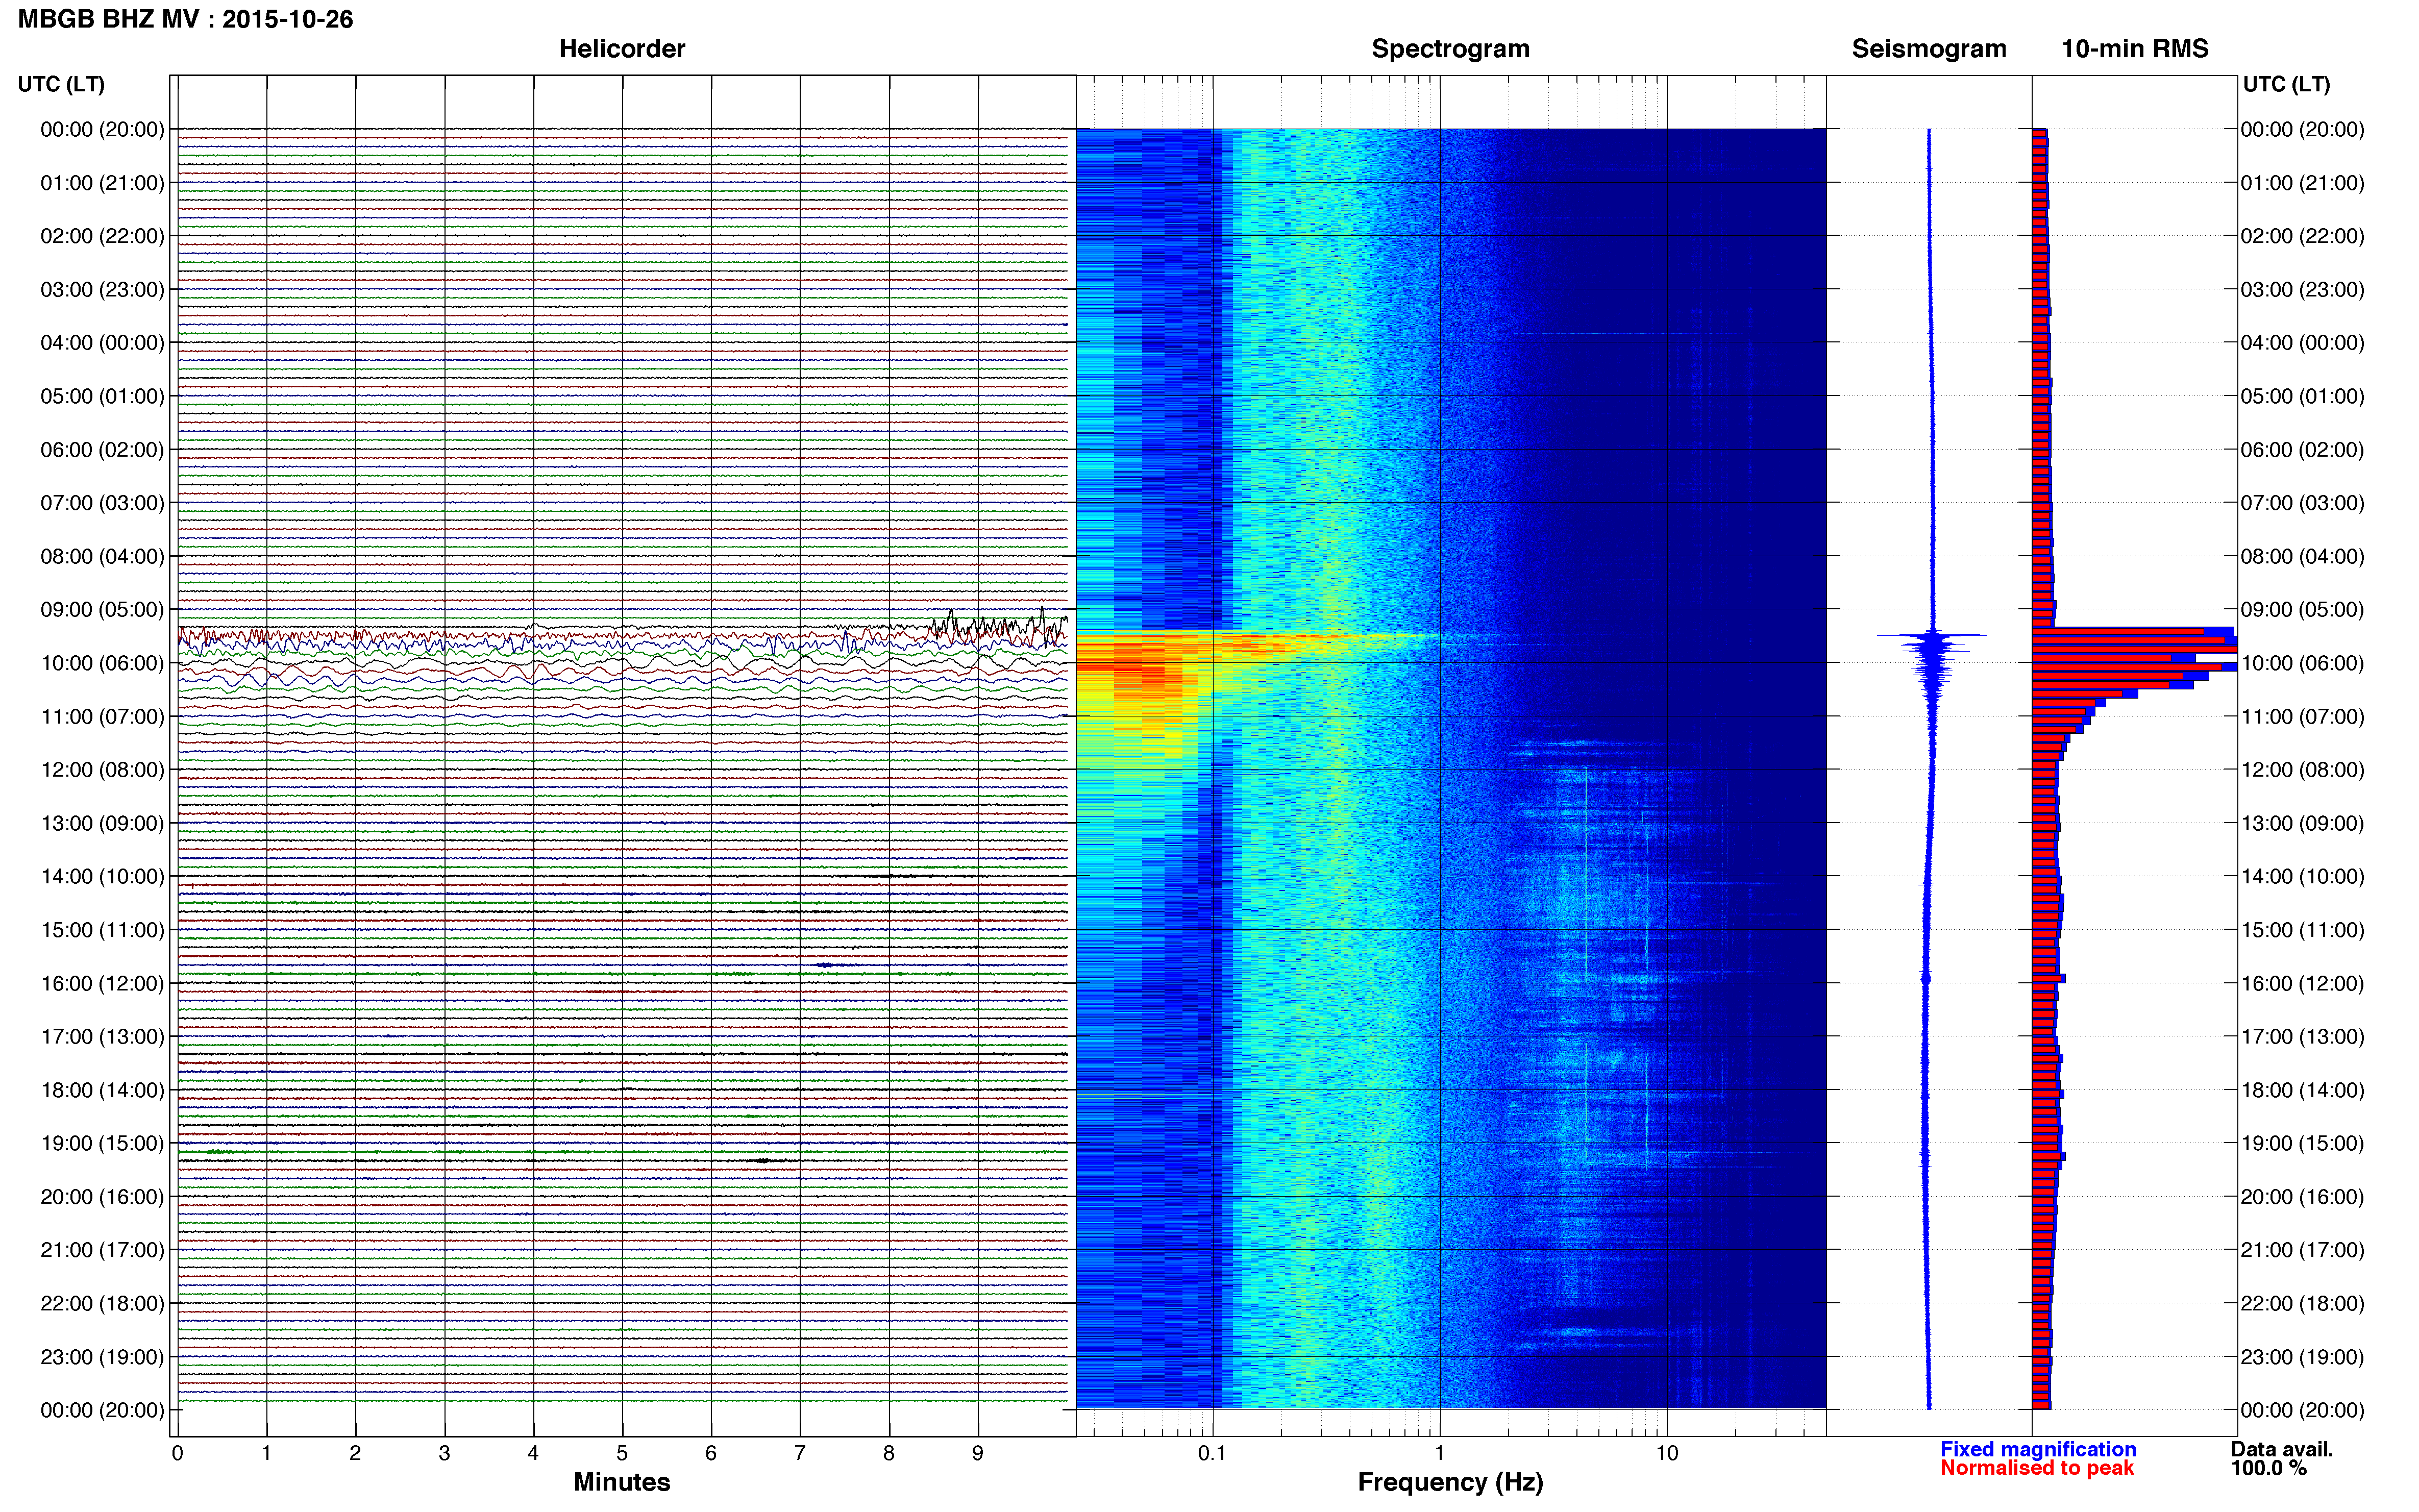The width and height of the screenshot is (2419, 1512).
Task: Click 12:00 (08:00) on the left time axis
Action: 102,770
